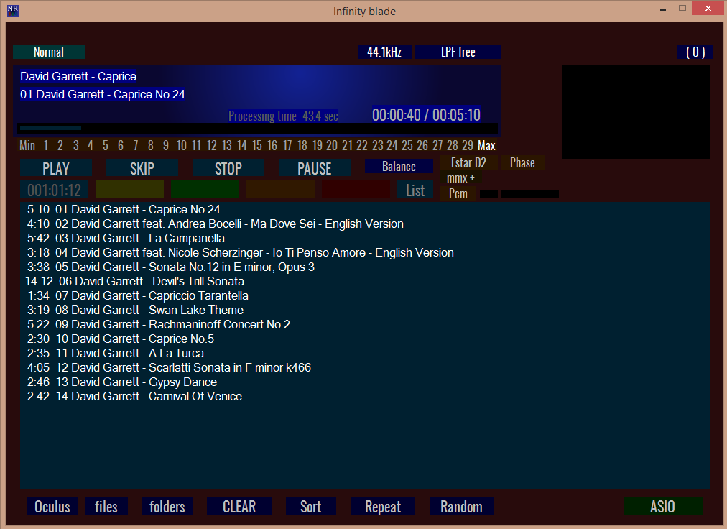
Task: Add files with the files button
Action: [x=106, y=506]
